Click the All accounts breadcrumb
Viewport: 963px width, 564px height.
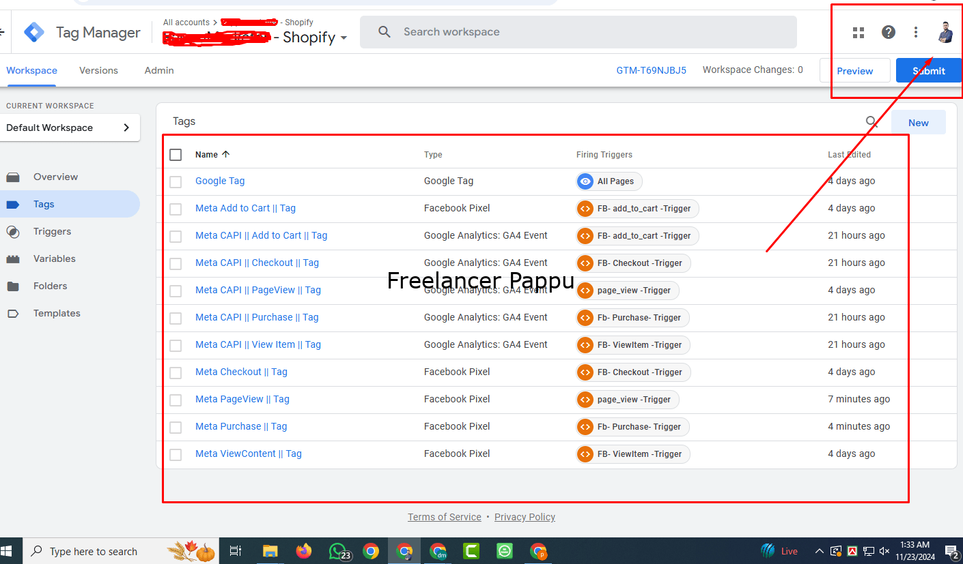186,23
